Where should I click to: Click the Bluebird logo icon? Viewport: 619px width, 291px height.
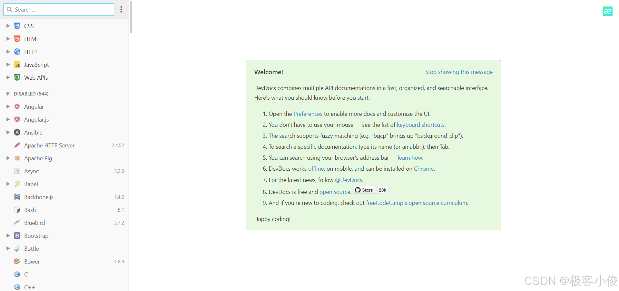[x=17, y=223]
